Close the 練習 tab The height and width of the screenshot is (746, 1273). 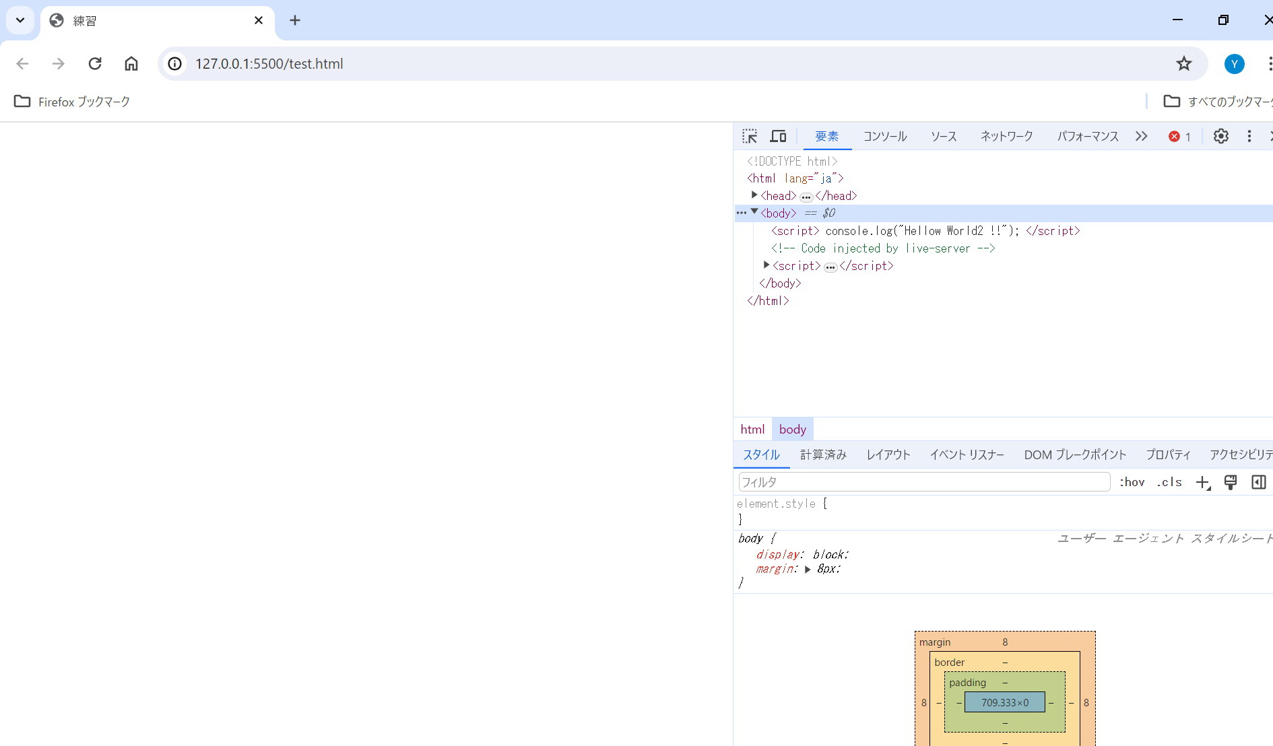[x=259, y=20]
